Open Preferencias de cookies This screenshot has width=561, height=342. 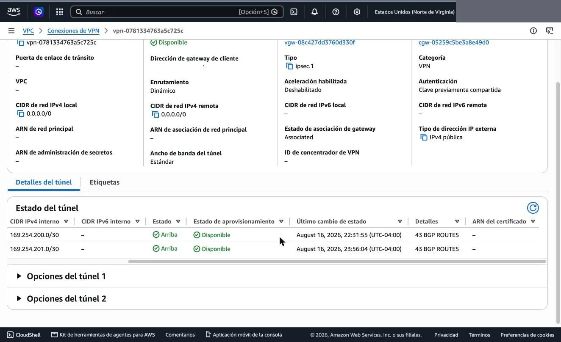(x=528, y=335)
